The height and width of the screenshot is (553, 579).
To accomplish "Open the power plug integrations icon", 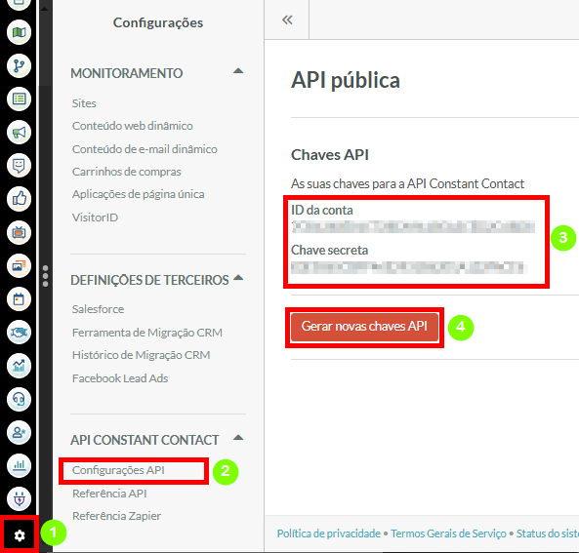I will click(19, 498).
